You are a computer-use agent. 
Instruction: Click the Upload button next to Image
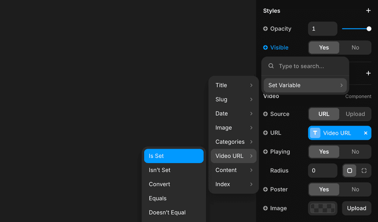356,208
